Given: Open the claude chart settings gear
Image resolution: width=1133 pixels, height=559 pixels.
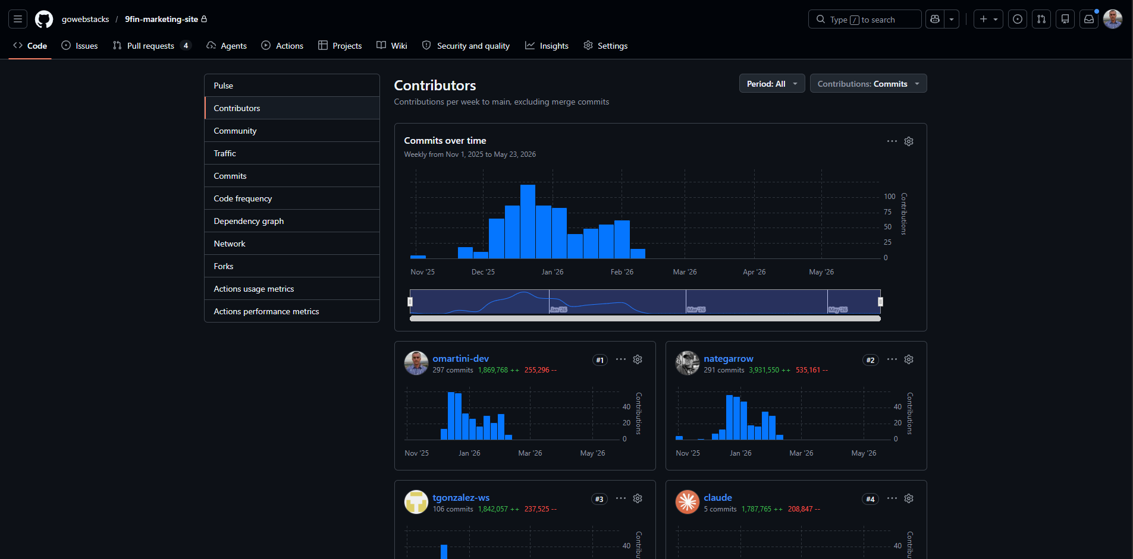Looking at the screenshot, I should pyautogui.click(x=909, y=498).
